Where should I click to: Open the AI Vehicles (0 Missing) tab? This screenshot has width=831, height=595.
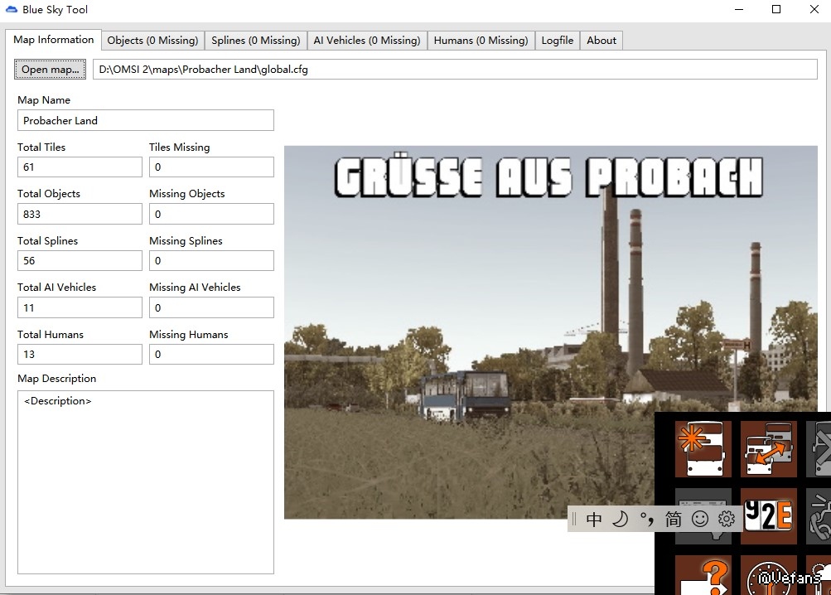coord(366,41)
